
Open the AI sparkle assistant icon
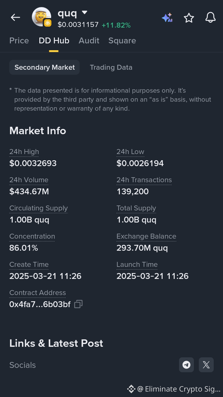click(167, 18)
